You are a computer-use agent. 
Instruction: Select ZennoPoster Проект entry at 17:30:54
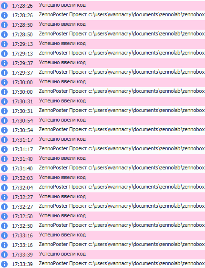[x=122, y=130]
